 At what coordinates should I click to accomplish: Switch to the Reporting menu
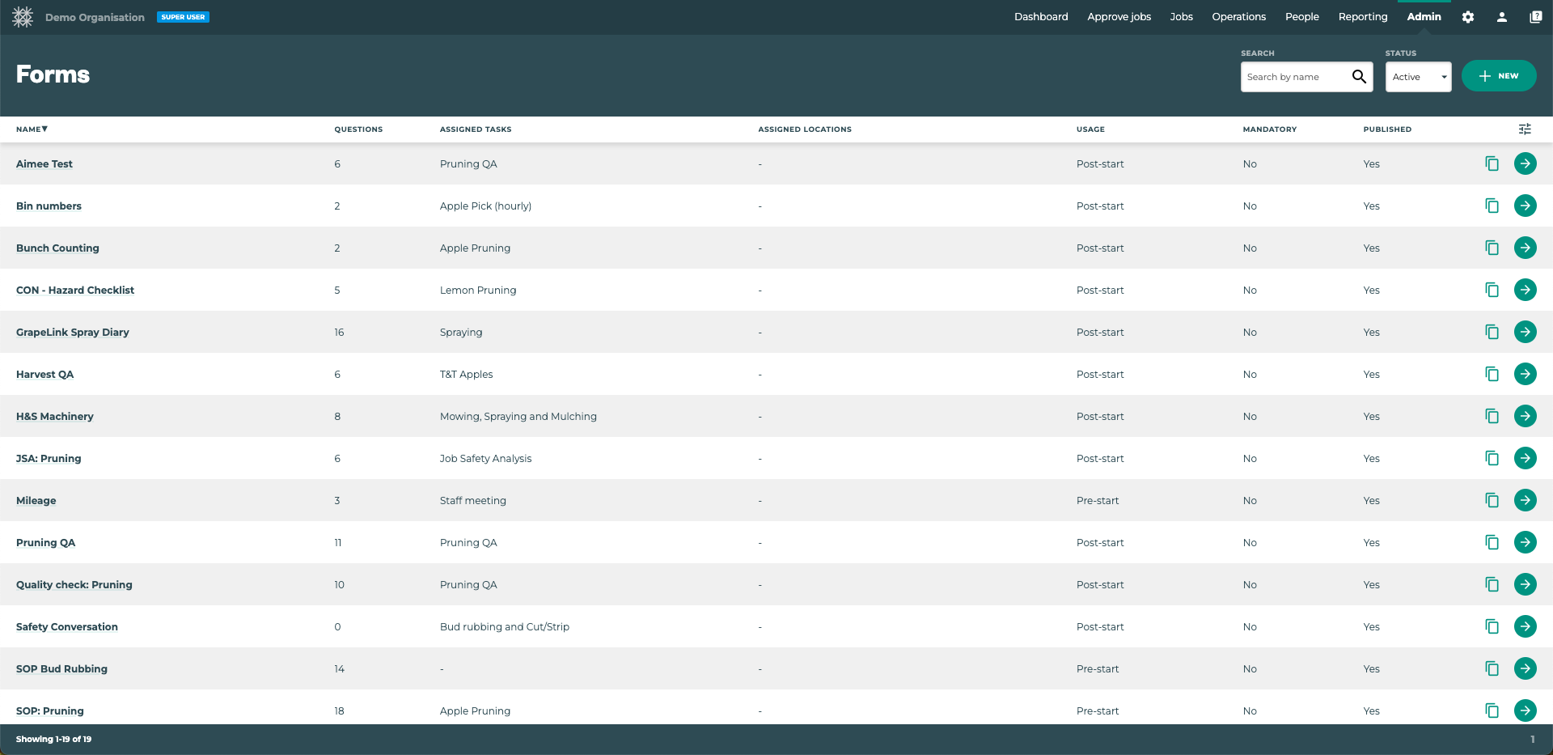pyautogui.click(x=1362, y=17)
